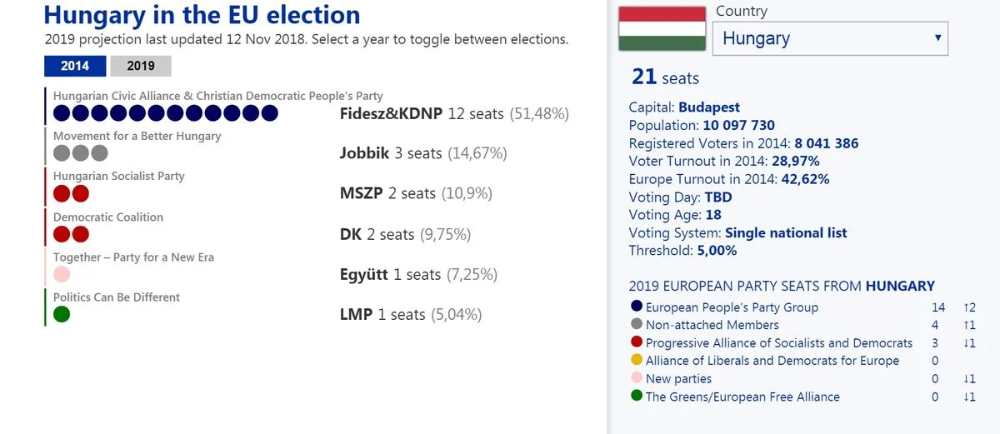Click the yellow Liberals and Democrats legend dot
The height and width of the screenshot is (434, 1000).
coord(637,361)
